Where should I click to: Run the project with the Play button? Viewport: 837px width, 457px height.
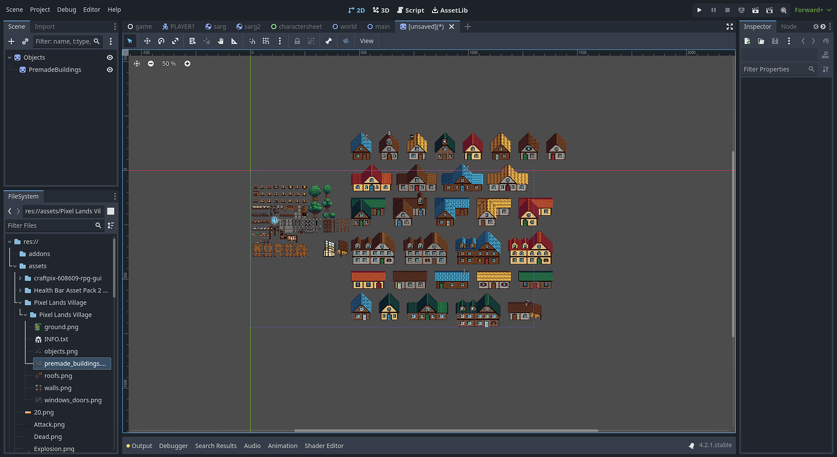pos(699,10)
